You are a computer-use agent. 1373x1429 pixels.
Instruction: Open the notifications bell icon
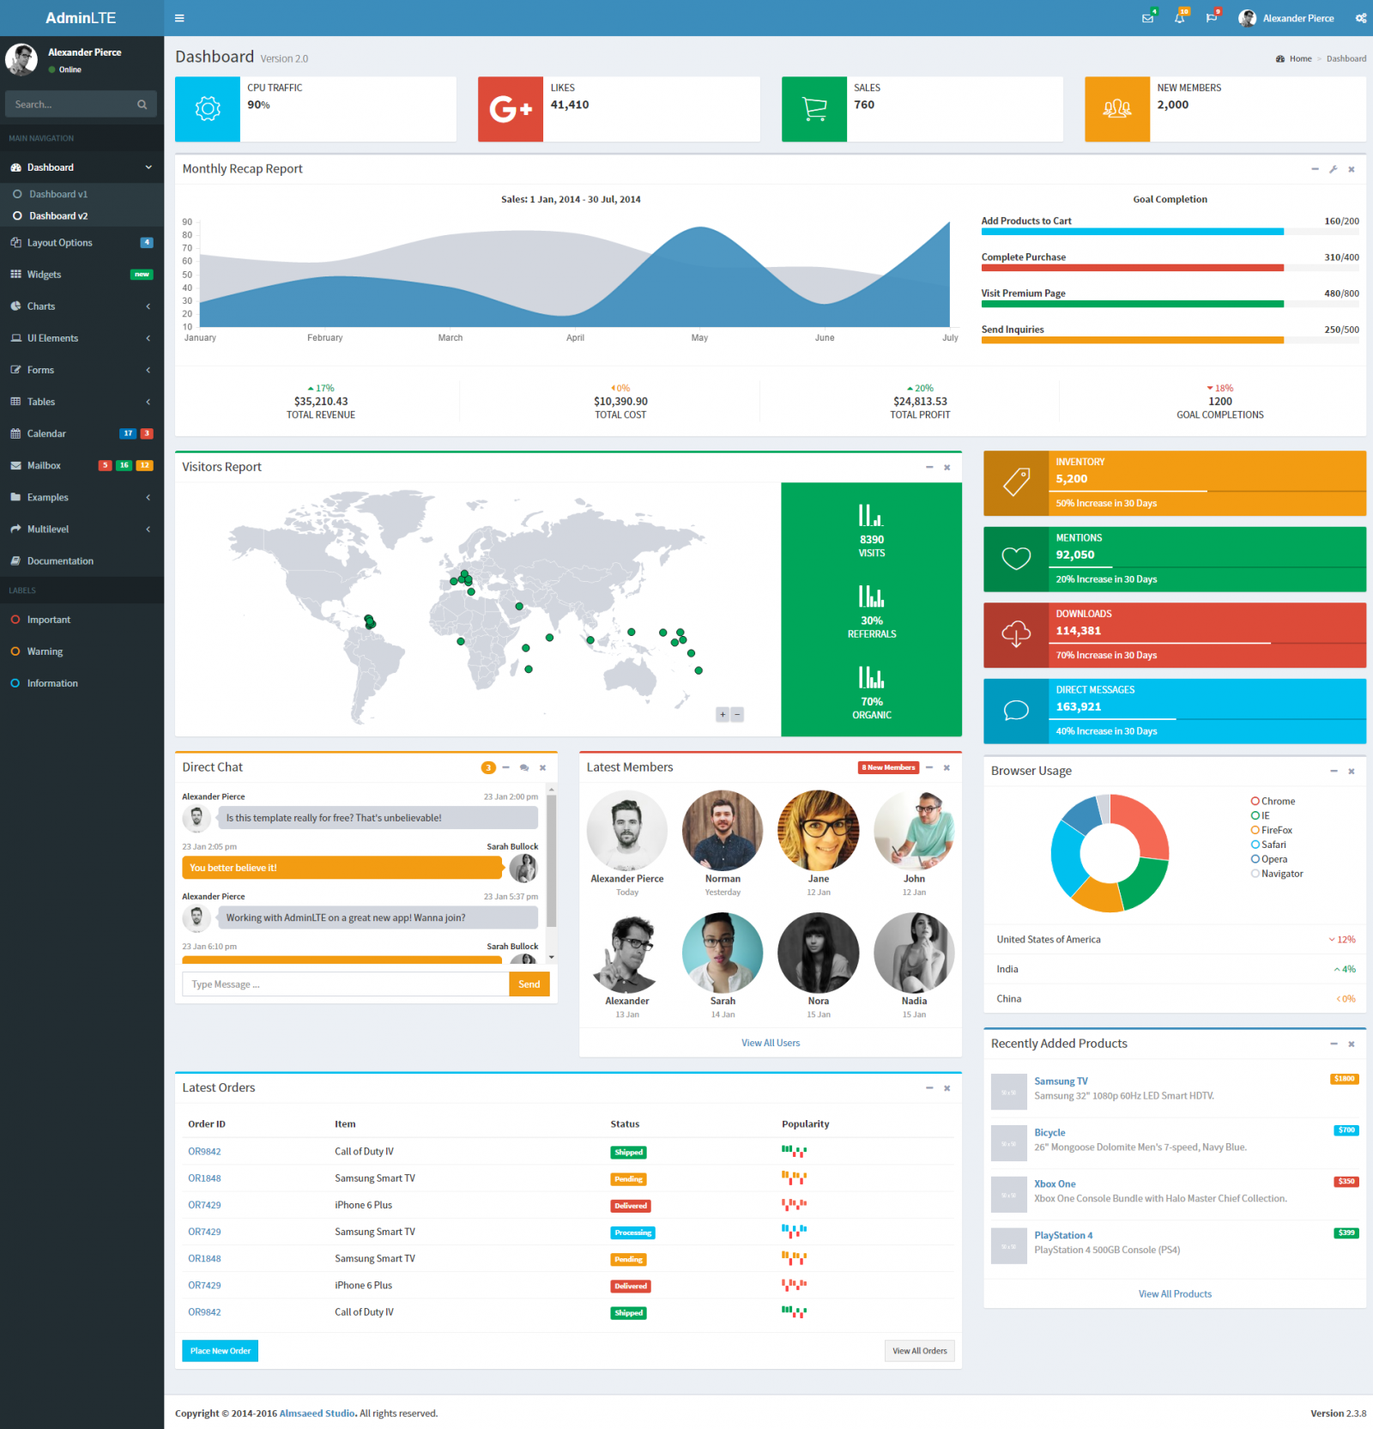1179,18
